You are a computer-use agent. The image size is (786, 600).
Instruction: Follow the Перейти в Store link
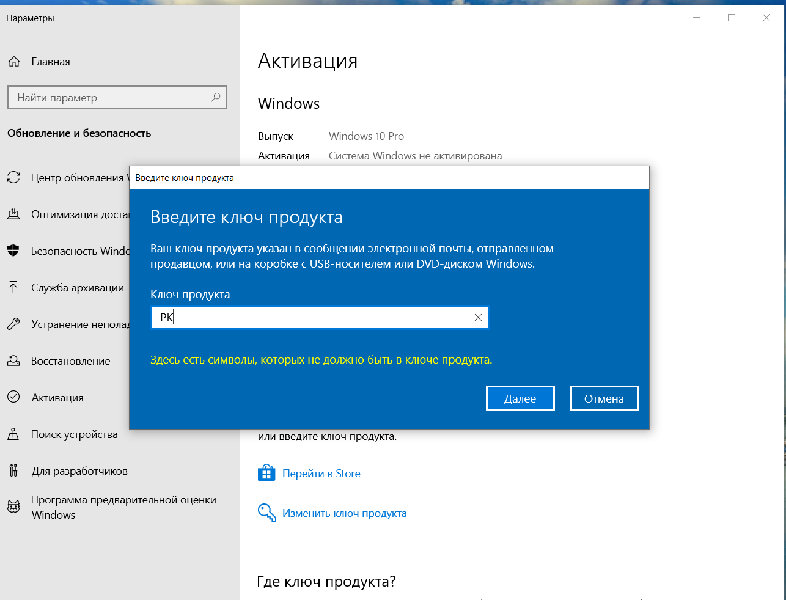pyautogui.click(x=321, y=474)
